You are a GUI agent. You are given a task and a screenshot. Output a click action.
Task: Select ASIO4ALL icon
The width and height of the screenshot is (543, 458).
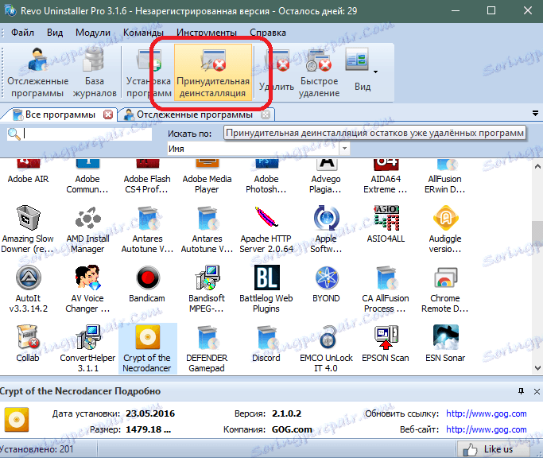(386, 218)
